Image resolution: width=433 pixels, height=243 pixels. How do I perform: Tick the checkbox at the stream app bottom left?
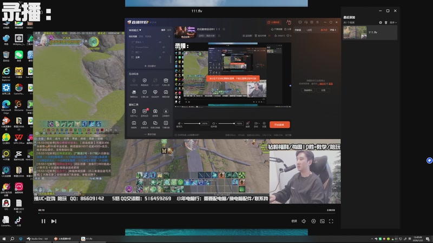tap(176, 135)
